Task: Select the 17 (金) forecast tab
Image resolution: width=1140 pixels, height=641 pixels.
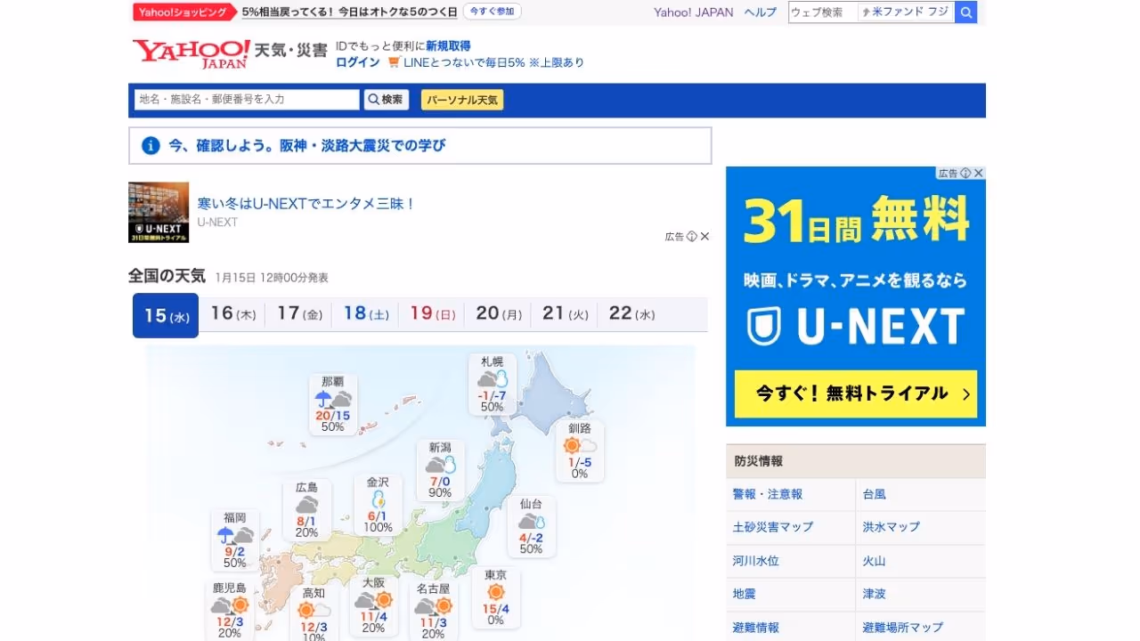Action: click(x=299, y=313)
